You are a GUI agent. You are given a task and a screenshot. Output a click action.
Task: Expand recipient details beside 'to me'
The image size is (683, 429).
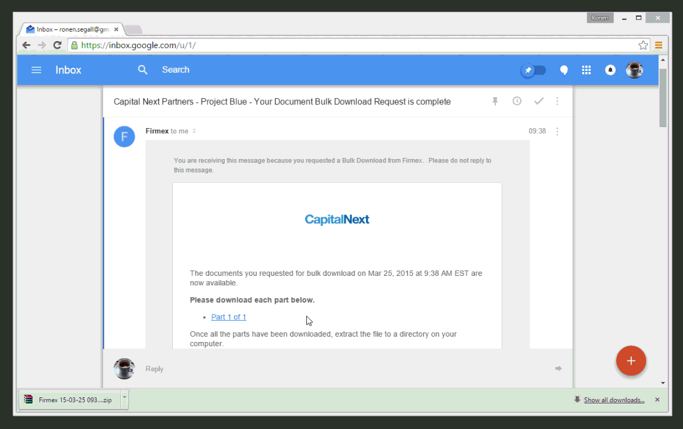point(194,131)
